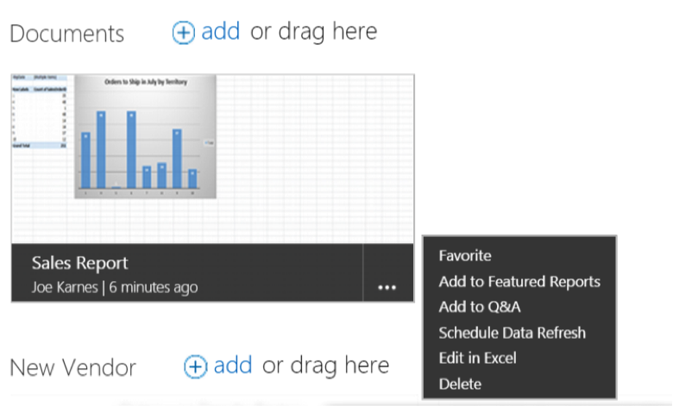Select Add to Q&A menu option
673x406 pixels.
click(479, 307)
